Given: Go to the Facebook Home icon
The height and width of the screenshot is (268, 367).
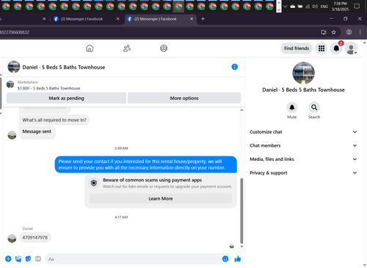Looking at the screenshot, I should tap(90, 48).
